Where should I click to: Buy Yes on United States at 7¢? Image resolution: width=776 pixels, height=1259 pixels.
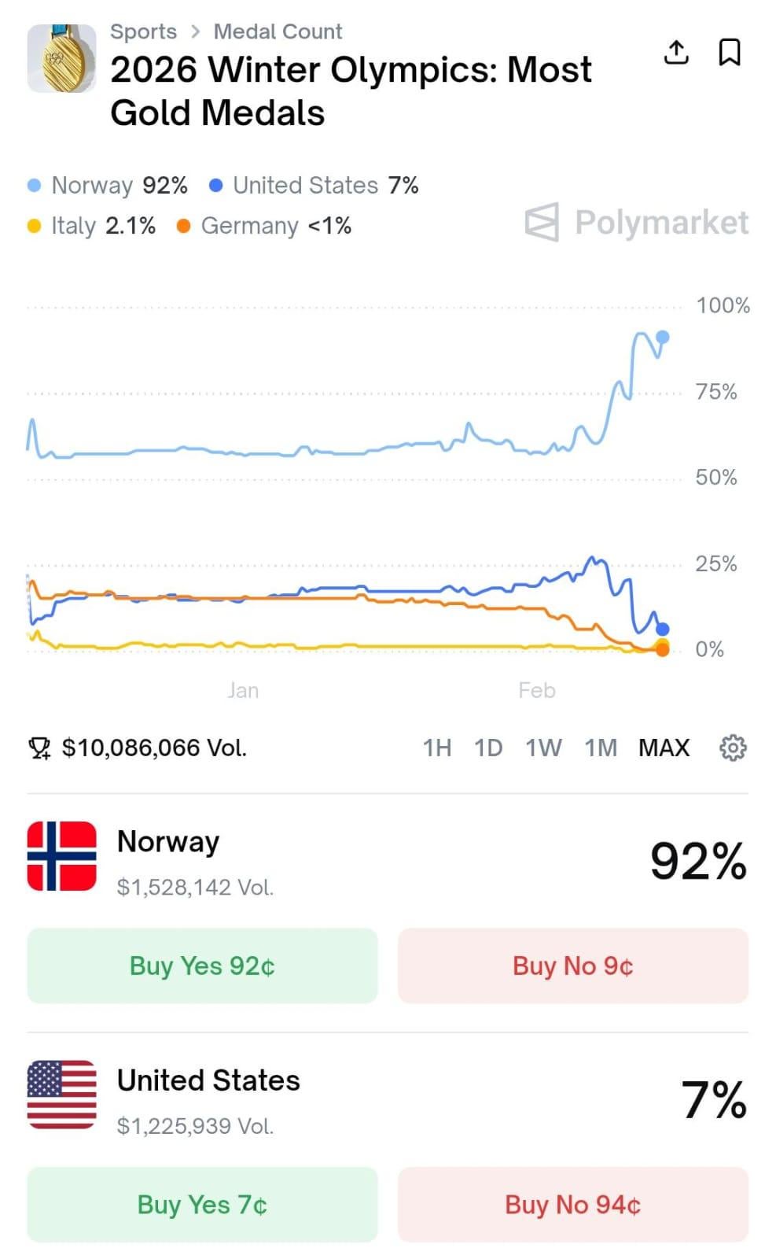[202, 1204]
